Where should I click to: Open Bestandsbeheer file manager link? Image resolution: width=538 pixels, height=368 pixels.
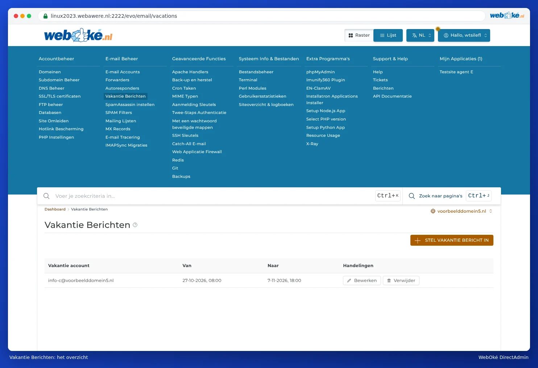[x=256, y=72]
